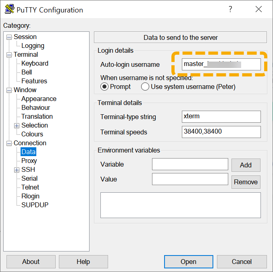Select Translation in the category tree
273x272 pixels.
[x=37, y=117]
